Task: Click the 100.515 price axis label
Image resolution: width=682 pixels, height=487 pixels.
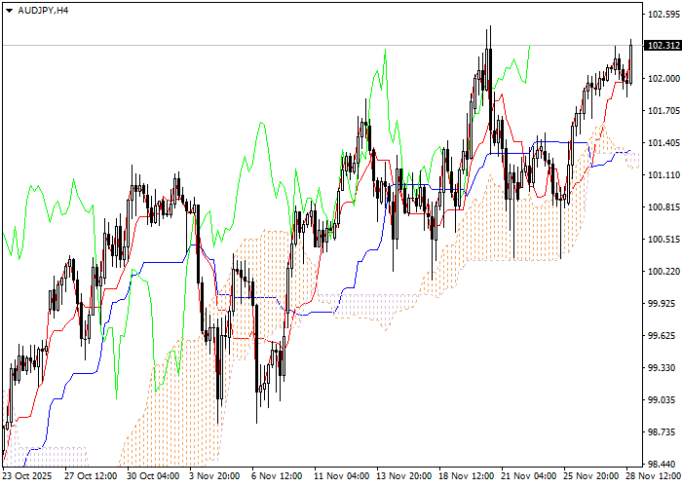Action: [663, 240]
